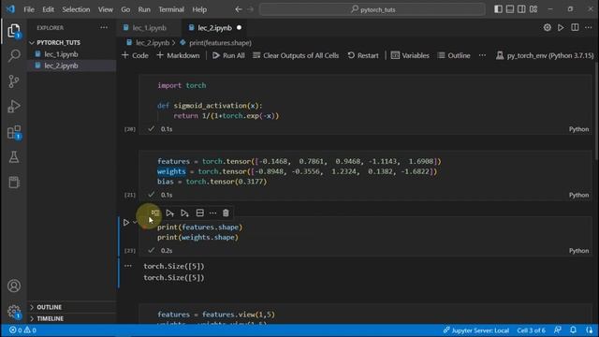
Task: Add a new Code cell
Action: (135, 55)
